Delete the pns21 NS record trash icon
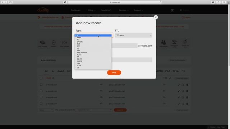230x129 pixels. pos(187,85)
